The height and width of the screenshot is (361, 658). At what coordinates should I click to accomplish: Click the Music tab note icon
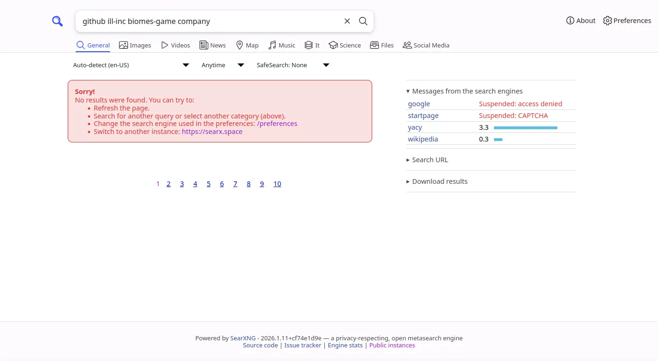pyautogui.click(x=272, y=45)
